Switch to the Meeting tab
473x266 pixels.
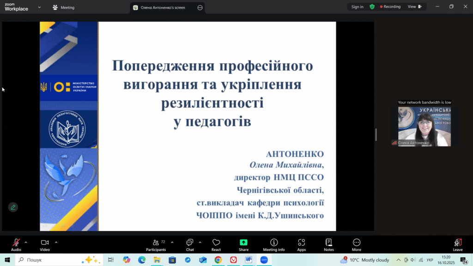click(64, 7)
